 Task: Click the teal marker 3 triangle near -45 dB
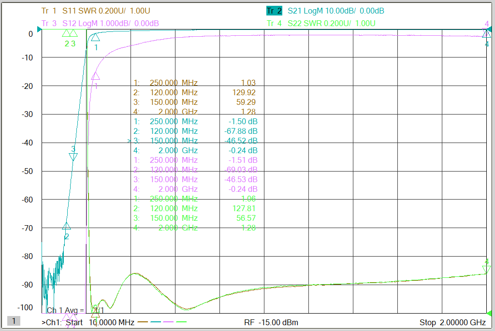(73, 157)
